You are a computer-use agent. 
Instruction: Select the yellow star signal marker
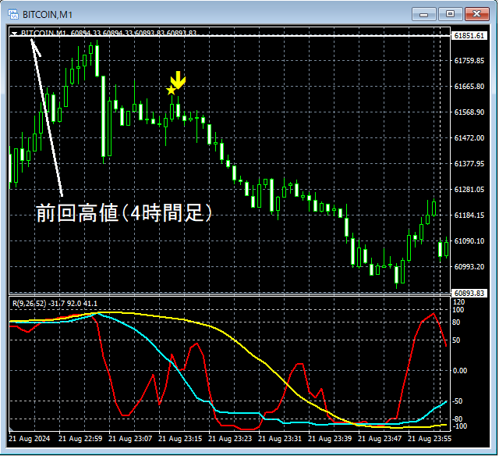(172, 90)
